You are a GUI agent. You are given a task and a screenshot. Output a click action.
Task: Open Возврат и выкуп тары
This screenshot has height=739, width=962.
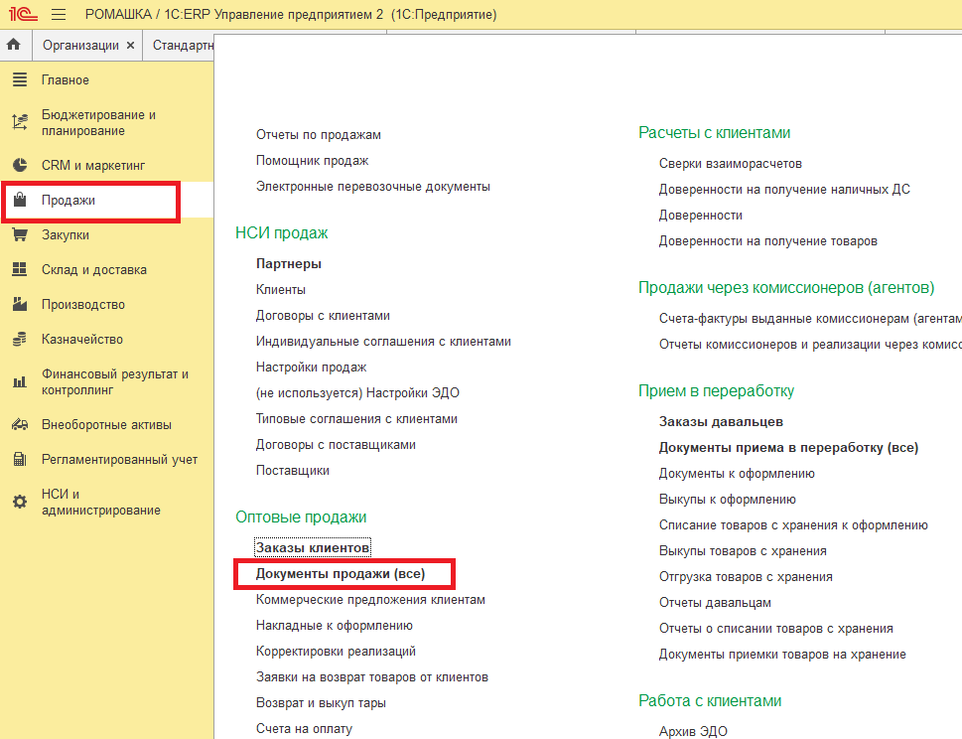pyautogui.click(x=321, y=703)
